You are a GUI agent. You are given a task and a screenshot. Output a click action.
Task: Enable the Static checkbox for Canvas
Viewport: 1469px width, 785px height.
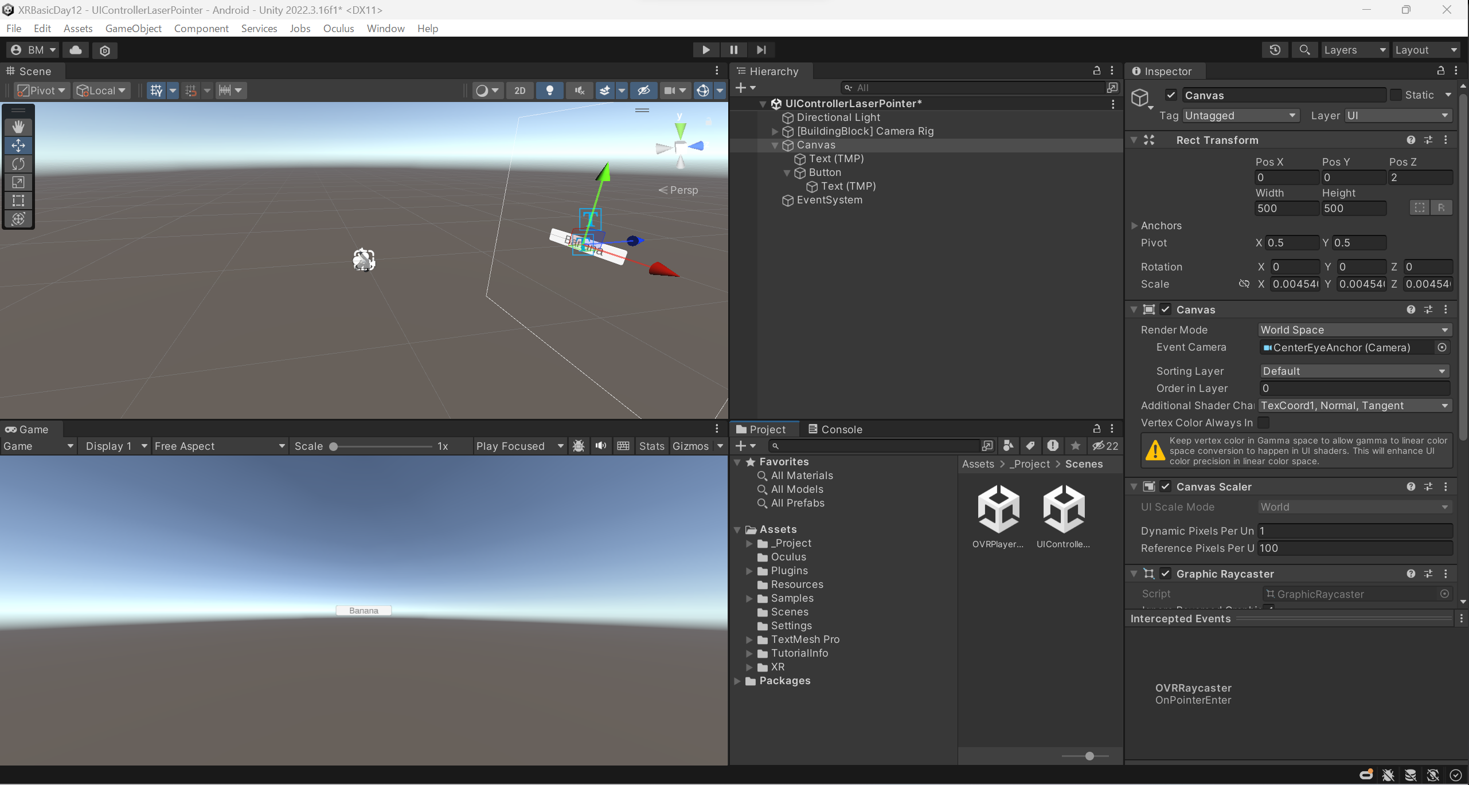[x=1397, y=95]
